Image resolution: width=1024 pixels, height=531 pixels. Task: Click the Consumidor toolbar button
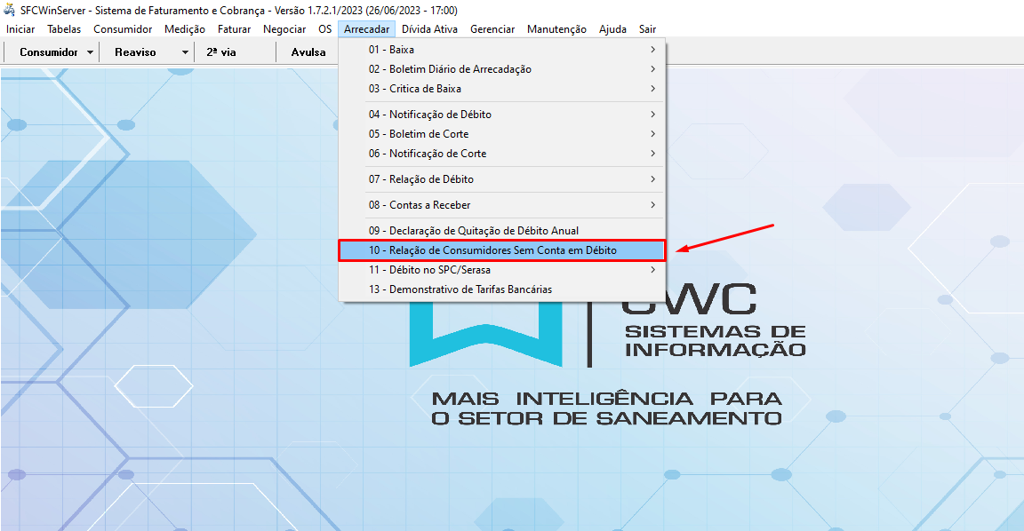point(48,52)
